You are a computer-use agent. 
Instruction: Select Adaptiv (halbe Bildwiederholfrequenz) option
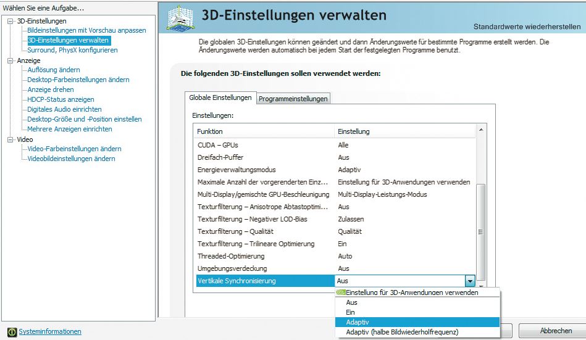pos(417,332)
